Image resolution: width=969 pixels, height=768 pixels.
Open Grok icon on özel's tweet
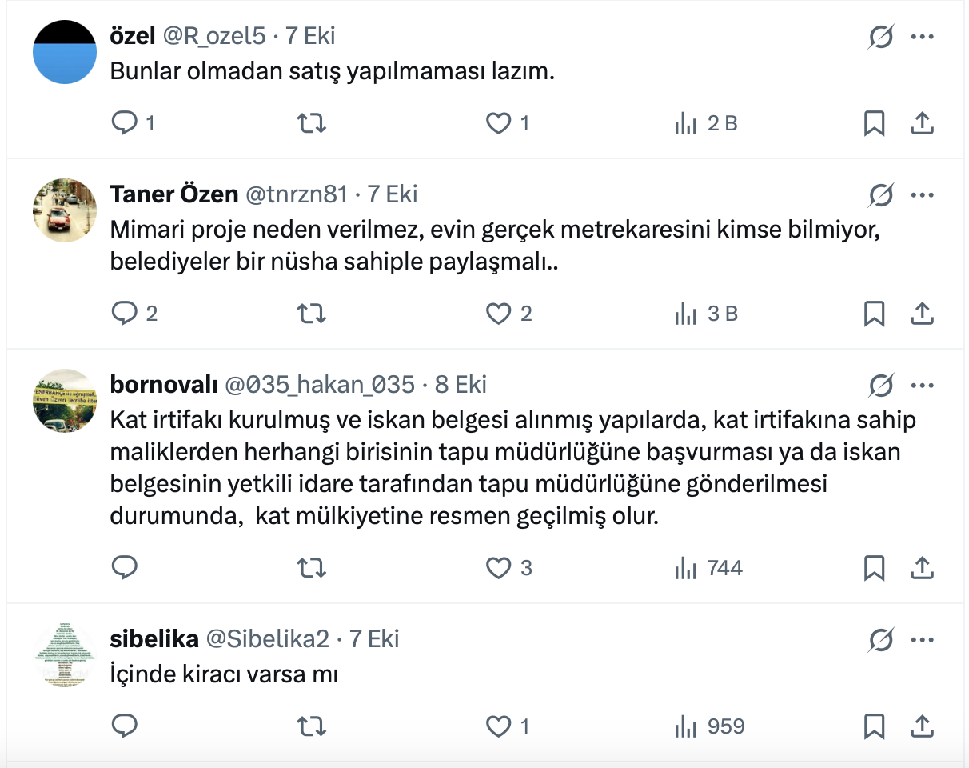pos(880,37)
